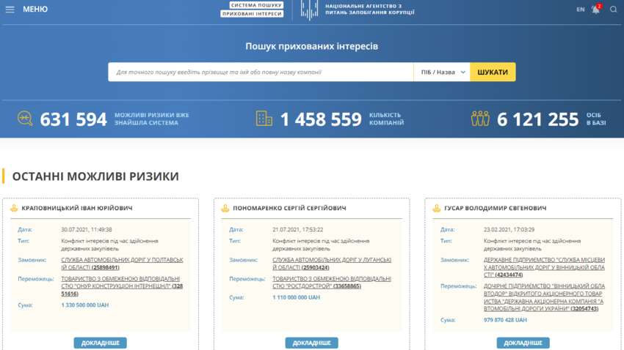
Task: Click ДОКЛАДНІШЕ under Пономаренко card
Action: tap(311, 343)
